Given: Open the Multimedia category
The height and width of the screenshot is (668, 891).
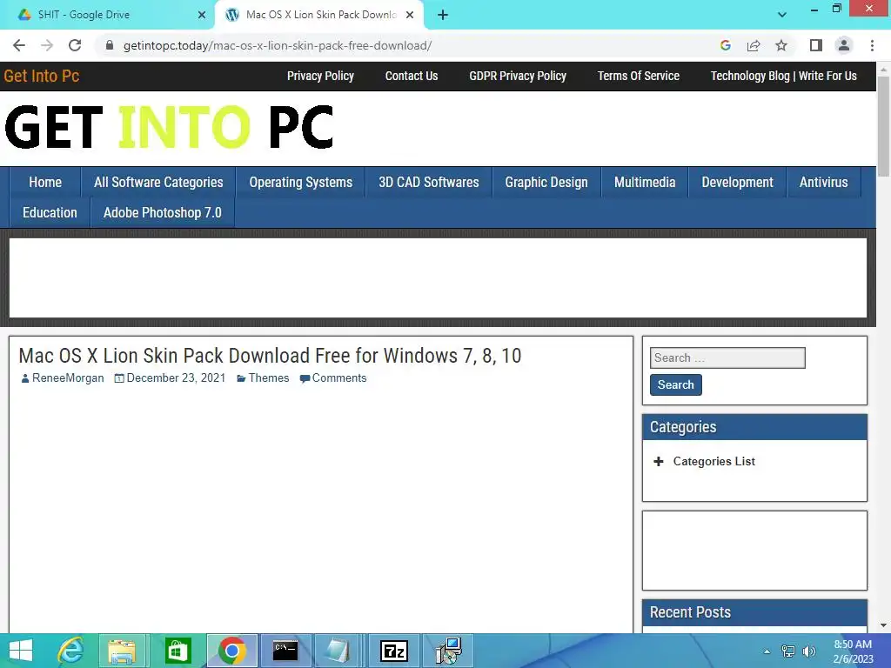Looking at the screenshot, I should [x=645, y=183].
